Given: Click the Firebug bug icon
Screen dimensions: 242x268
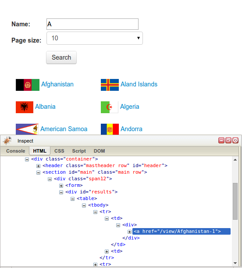Looking at the screenshot, I should [x=7, y=141].
